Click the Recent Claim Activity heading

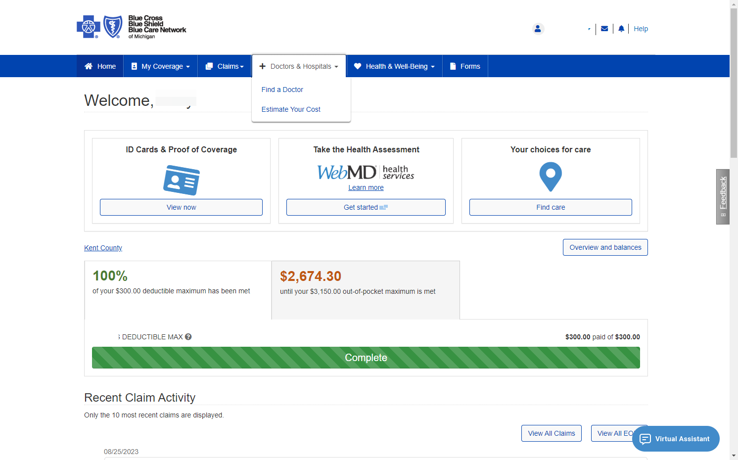(139, 398)
